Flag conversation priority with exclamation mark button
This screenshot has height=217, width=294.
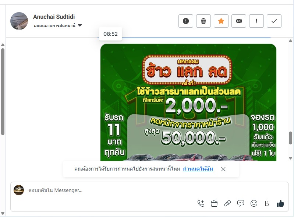[x=256, y=21]
